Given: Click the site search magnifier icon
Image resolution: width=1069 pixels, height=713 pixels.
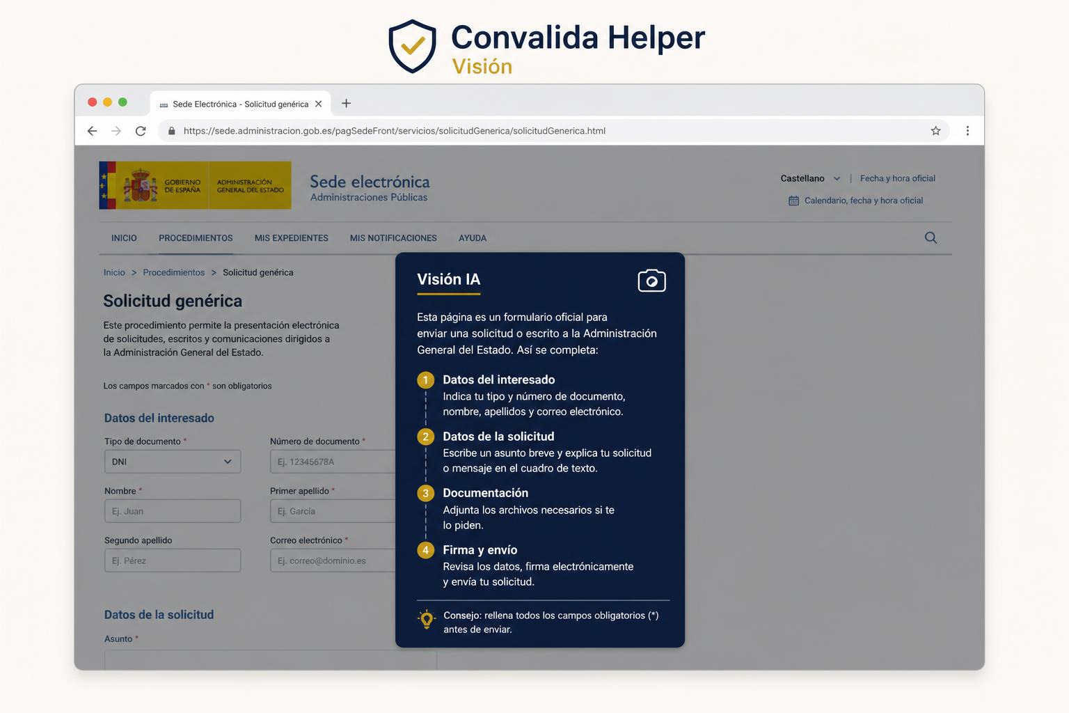Looking at the screenshot, I should point(931,237).
